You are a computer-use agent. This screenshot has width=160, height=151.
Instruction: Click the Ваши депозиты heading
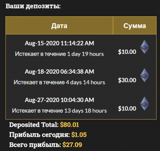tap(33, 6)
